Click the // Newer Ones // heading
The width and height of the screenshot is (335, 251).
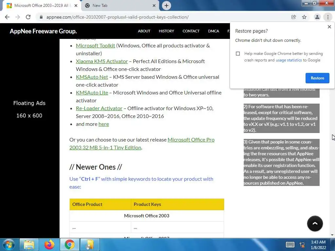(x=96, y=167)
